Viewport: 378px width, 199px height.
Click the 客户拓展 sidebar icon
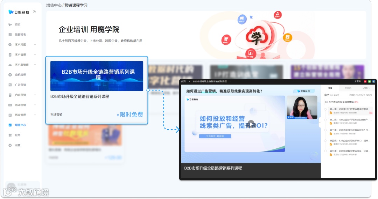(10, 45)
